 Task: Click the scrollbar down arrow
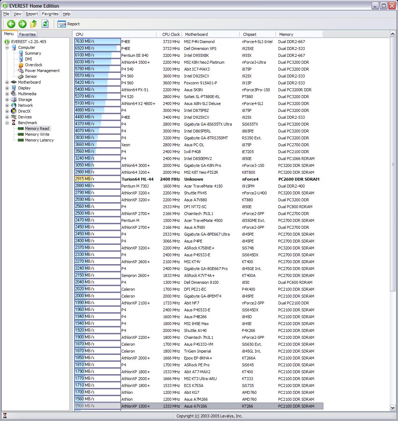pyautogui.click(x=393, y=408)
